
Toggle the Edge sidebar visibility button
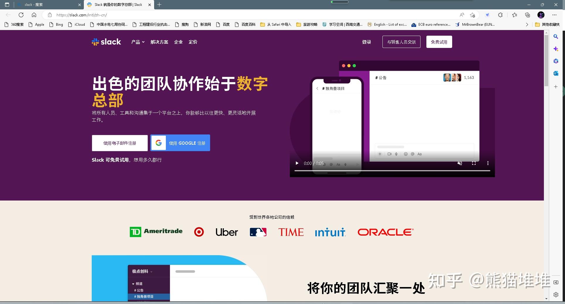tap(556, 282)
